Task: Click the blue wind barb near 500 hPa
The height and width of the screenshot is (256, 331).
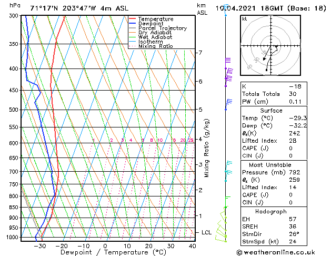Action: tap(228, 104)
